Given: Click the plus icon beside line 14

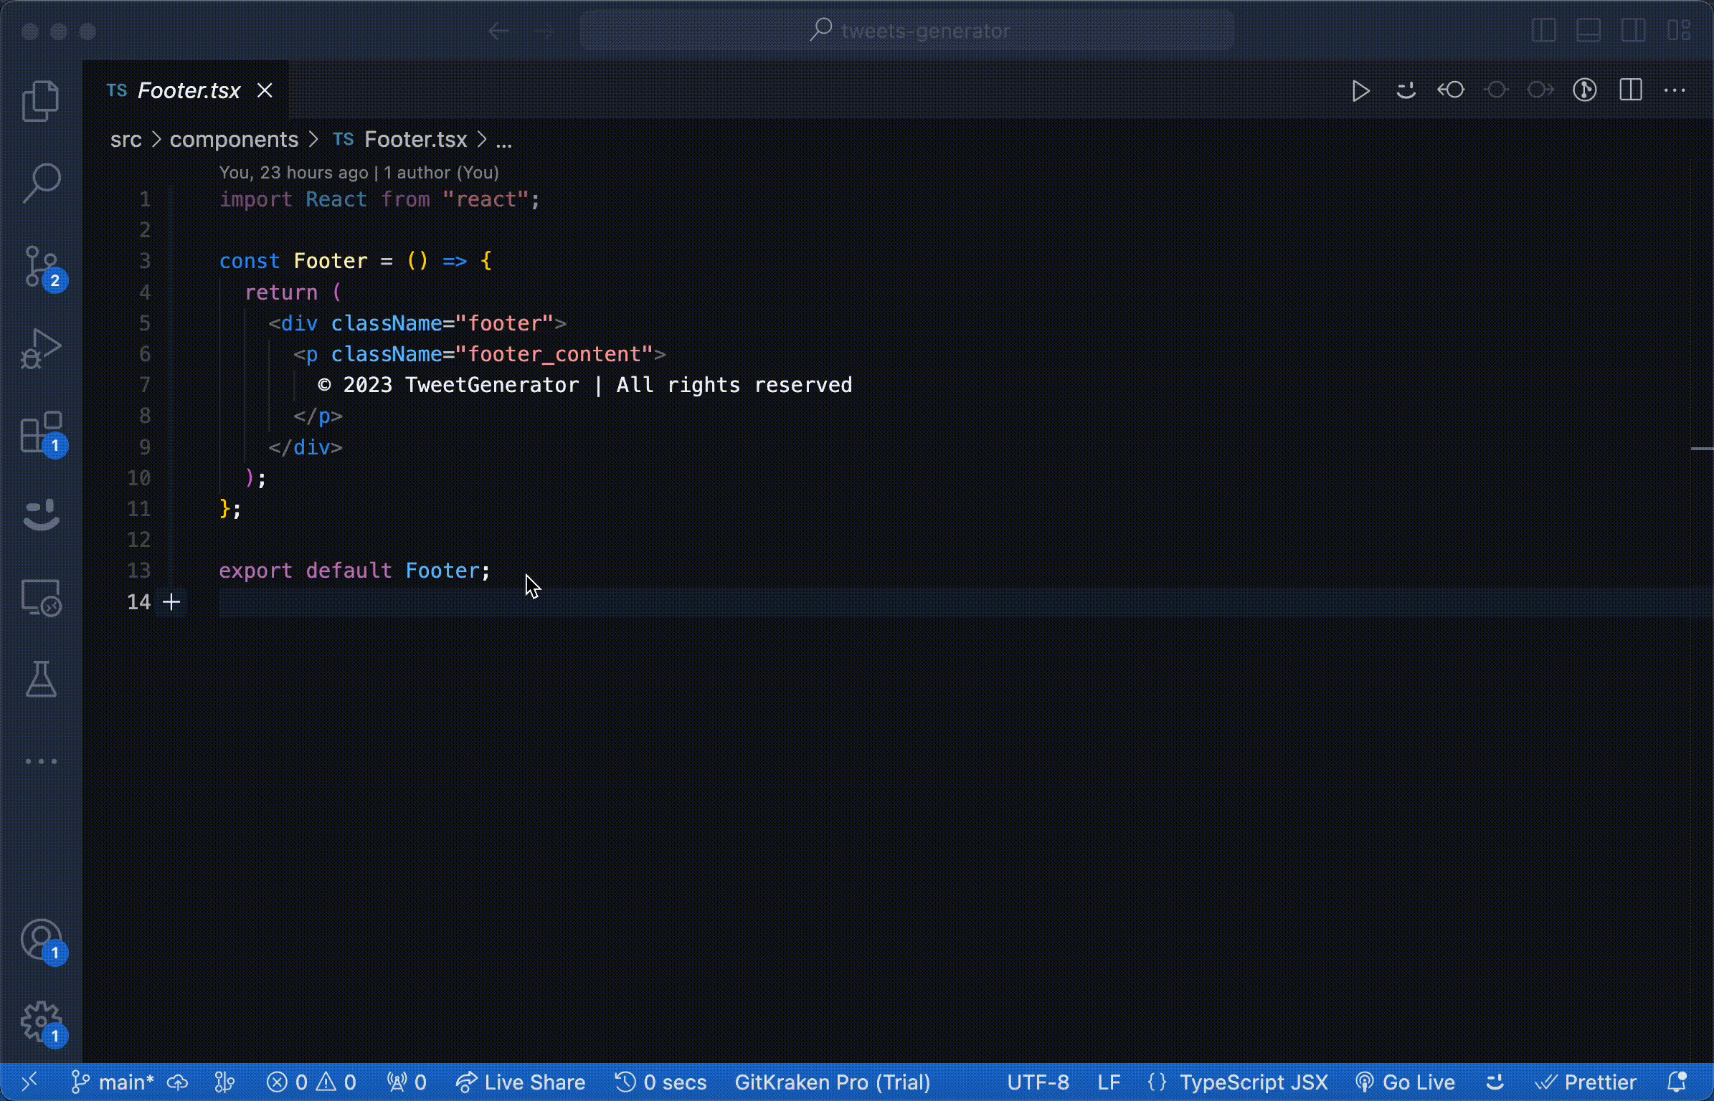Looking at the screenshot, I should pyautogui.click(x=171, y=601).
